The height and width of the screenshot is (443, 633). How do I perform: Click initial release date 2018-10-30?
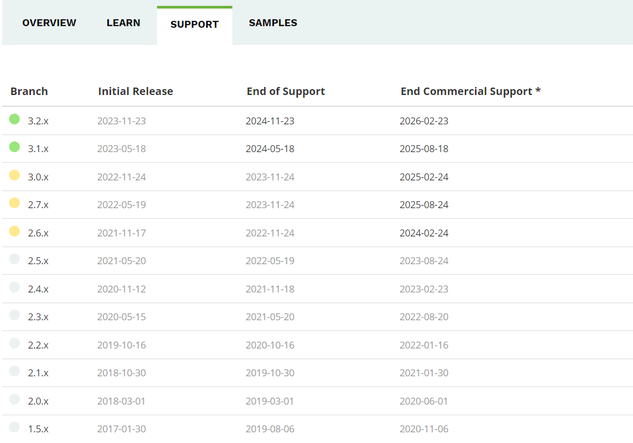pos(121,373)
